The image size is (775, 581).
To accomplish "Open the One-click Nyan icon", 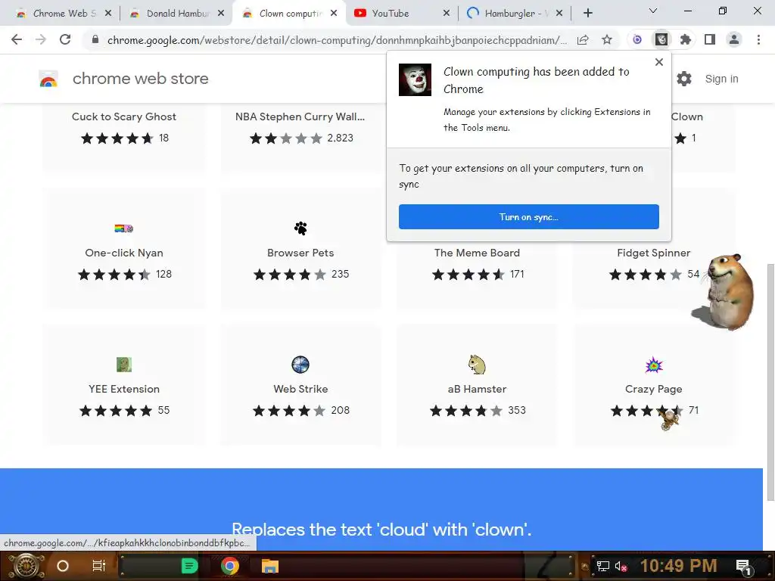I will [124, 228].
